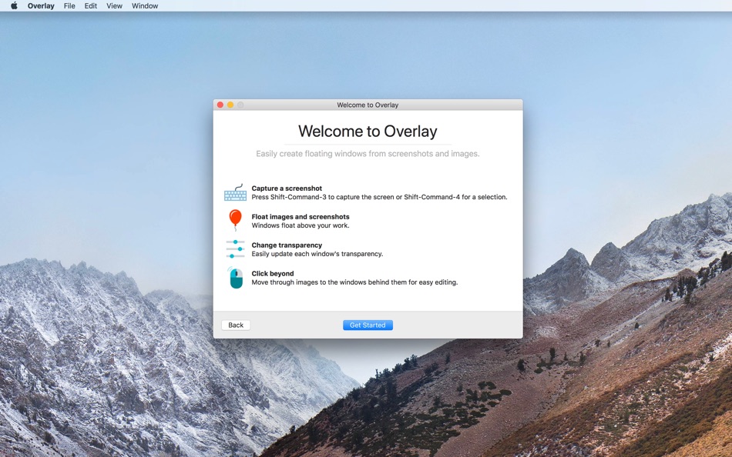Image resolution: width=732 pixels, height=457 pixels.
Task: Click the 'Move through images to the windows' text
Action: (354, 282)
